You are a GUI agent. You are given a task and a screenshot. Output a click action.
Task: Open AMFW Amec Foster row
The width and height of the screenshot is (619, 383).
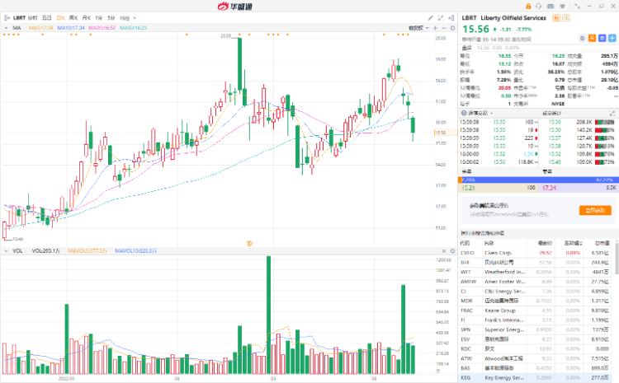pyautogui.click(x=536, y=282)
